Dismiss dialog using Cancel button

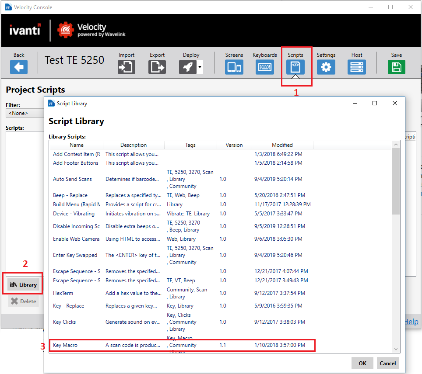[387, 363]
